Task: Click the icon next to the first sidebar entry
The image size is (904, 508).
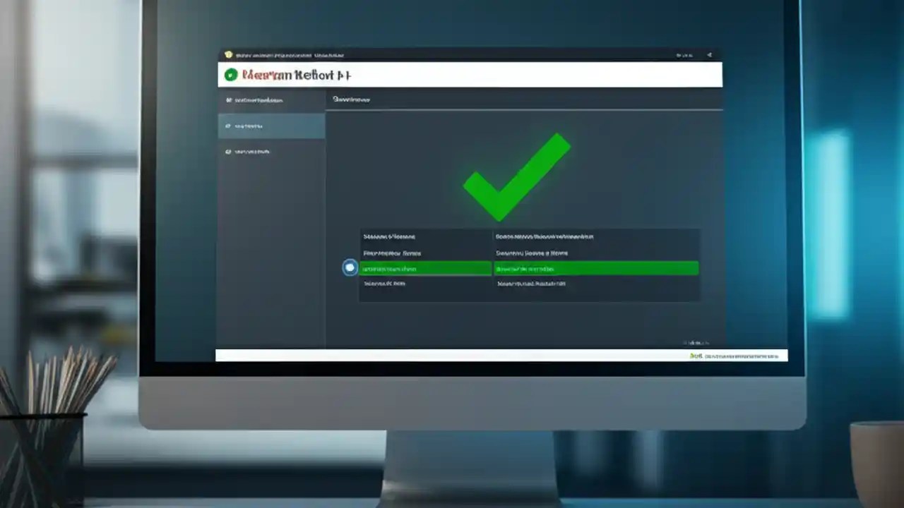Action: tap(228, 100)
